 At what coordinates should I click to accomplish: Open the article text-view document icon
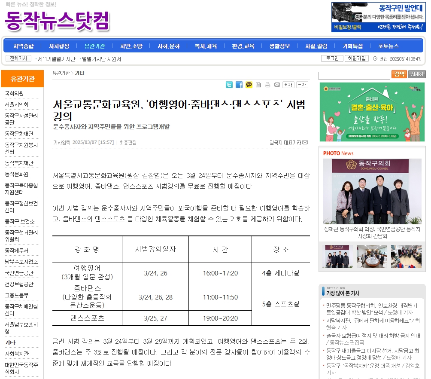(x=258, y=85)
